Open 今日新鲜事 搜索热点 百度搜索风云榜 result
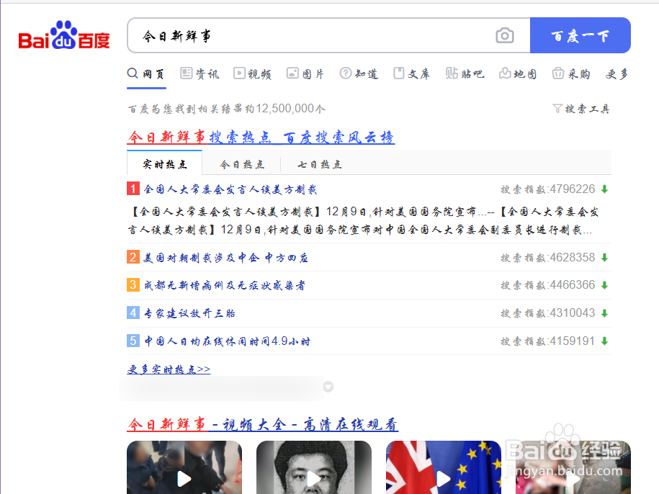Viewport: 659px width, 494px height. 261,137
